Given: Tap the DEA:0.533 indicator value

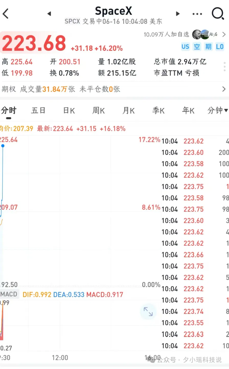Looking at the screenshot, I should tap(69, 294).
